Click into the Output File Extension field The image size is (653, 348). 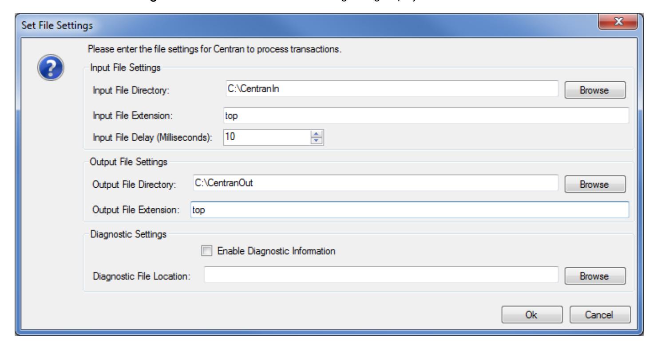(409, 210)
